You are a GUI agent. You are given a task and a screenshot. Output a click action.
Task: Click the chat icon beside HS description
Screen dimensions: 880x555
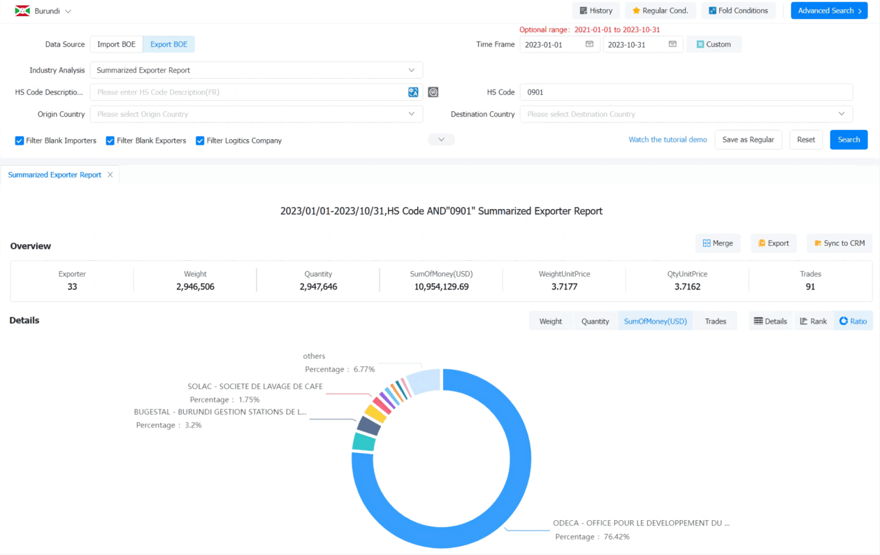click(433, 92)
